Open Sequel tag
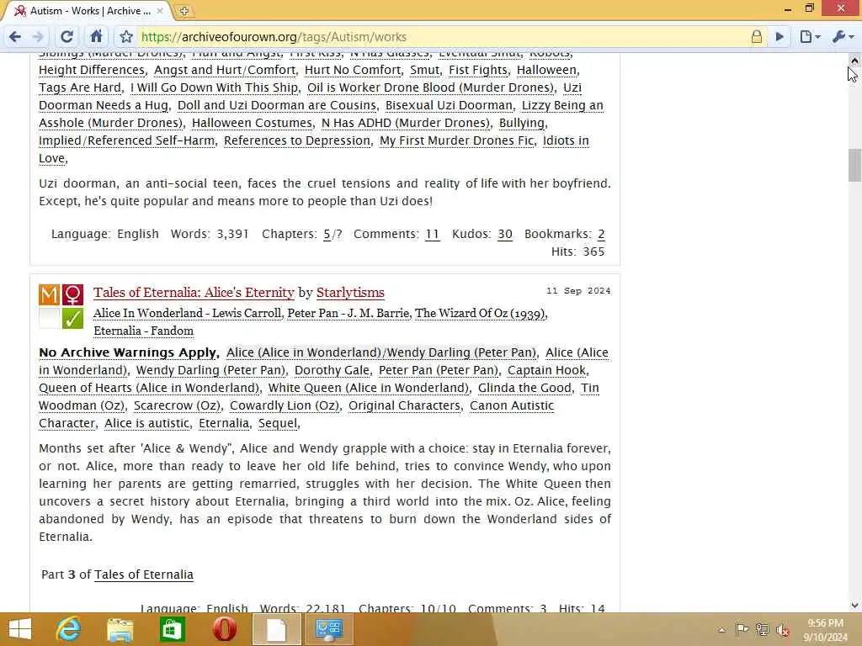 tap(278, 423)
